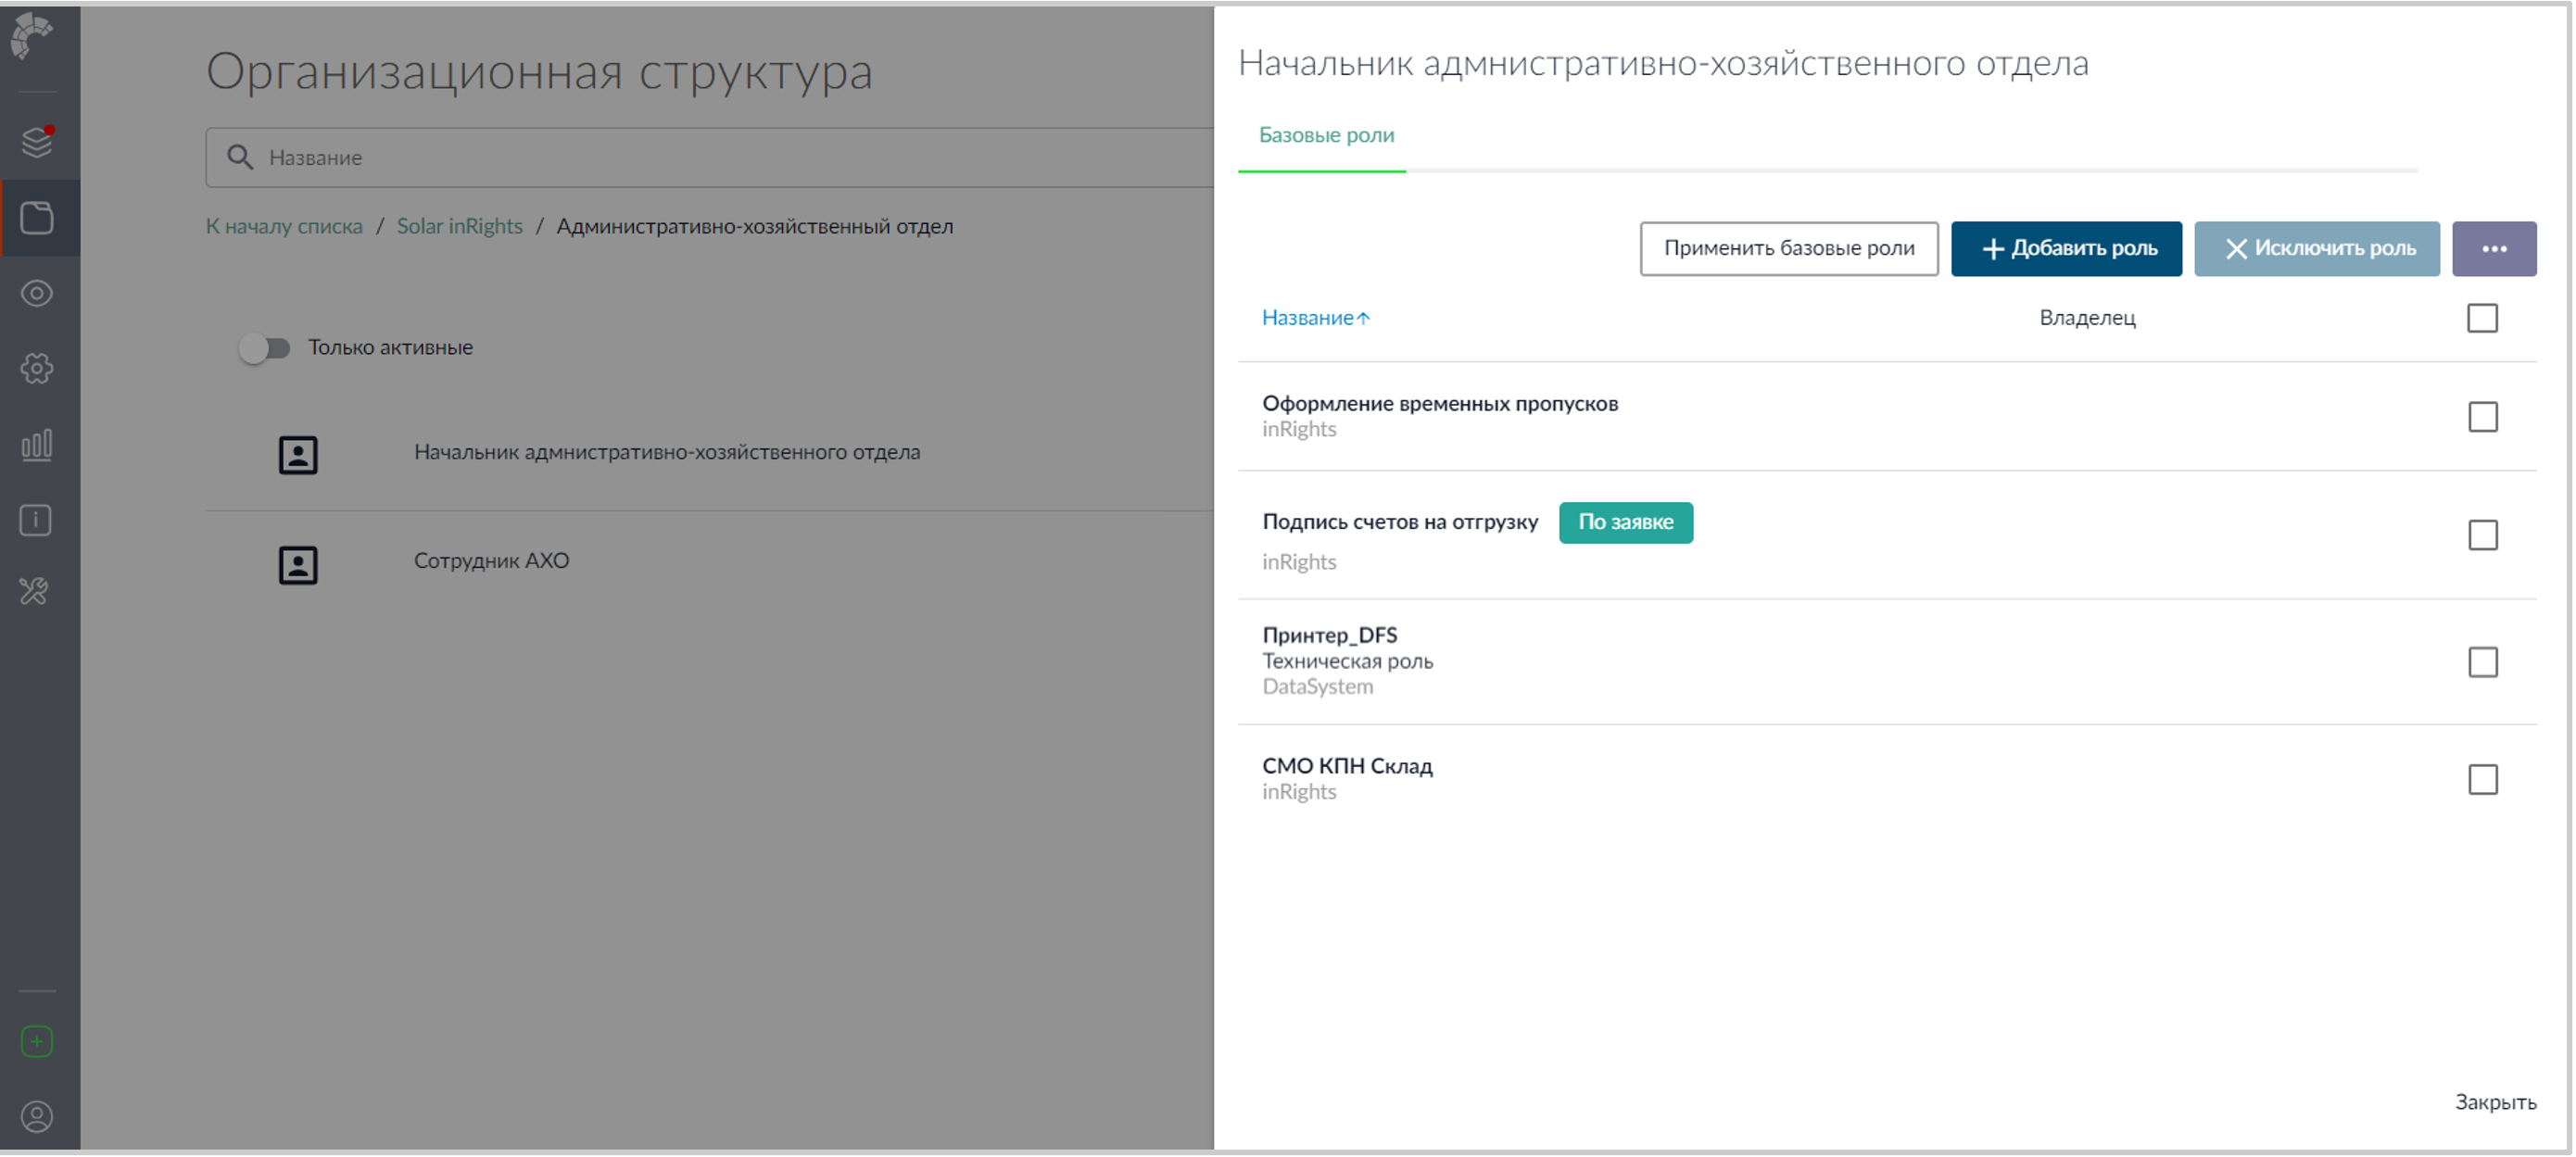Click the info icon in sidebar
Viewport: 2576px width, 1157px height.
[37, 520]
